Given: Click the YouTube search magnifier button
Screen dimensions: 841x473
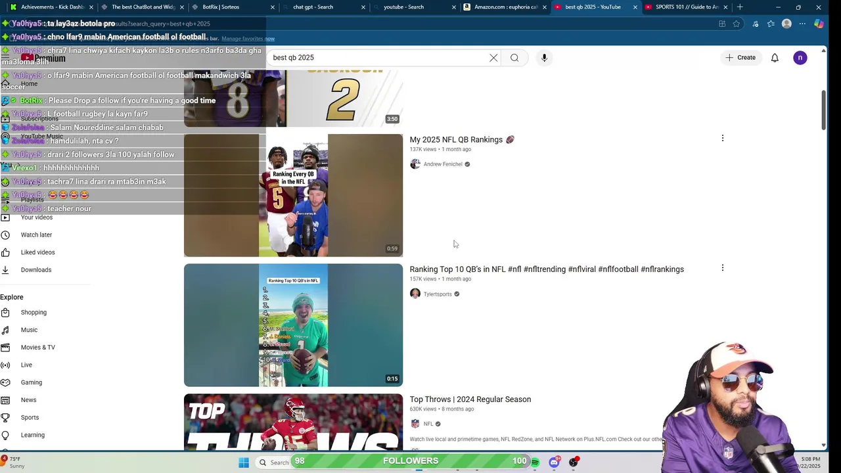Looking at the screenshot, I should 514,58.
